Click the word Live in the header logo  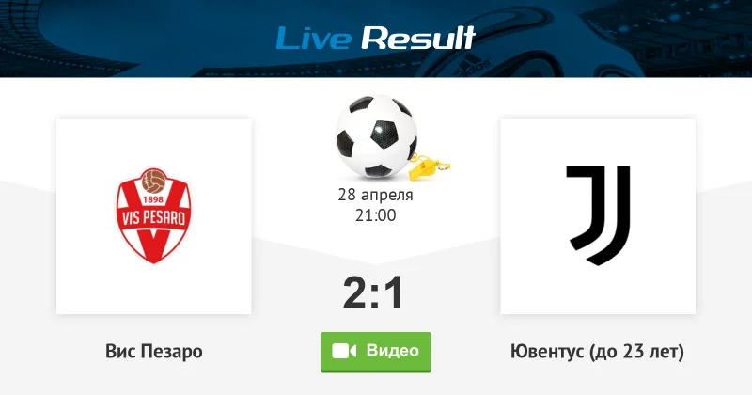[x=314, y=38]
